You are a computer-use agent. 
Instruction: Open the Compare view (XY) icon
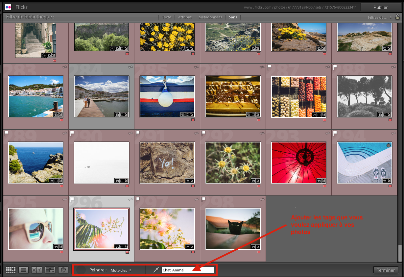click(36, 270)
